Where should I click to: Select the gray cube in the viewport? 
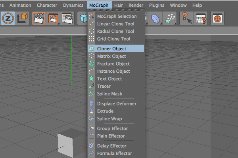pos(71,143)
